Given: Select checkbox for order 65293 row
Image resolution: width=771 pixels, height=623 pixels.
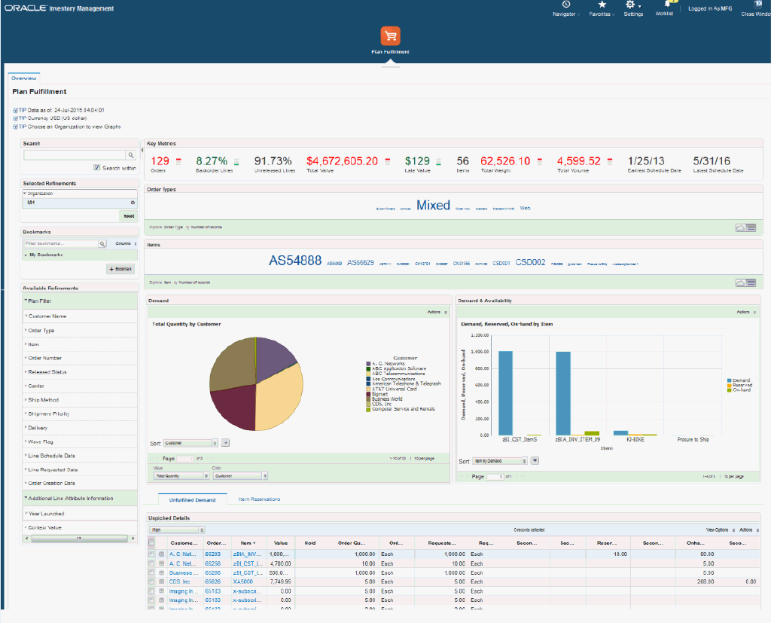Looking at the screenshot, I should click(x=151, y=554).
